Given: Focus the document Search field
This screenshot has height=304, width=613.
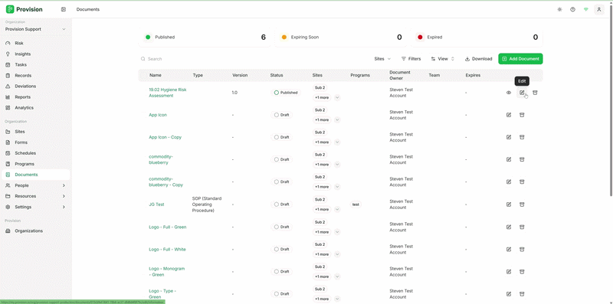Looking at the screenshot, I should (254, 59).
